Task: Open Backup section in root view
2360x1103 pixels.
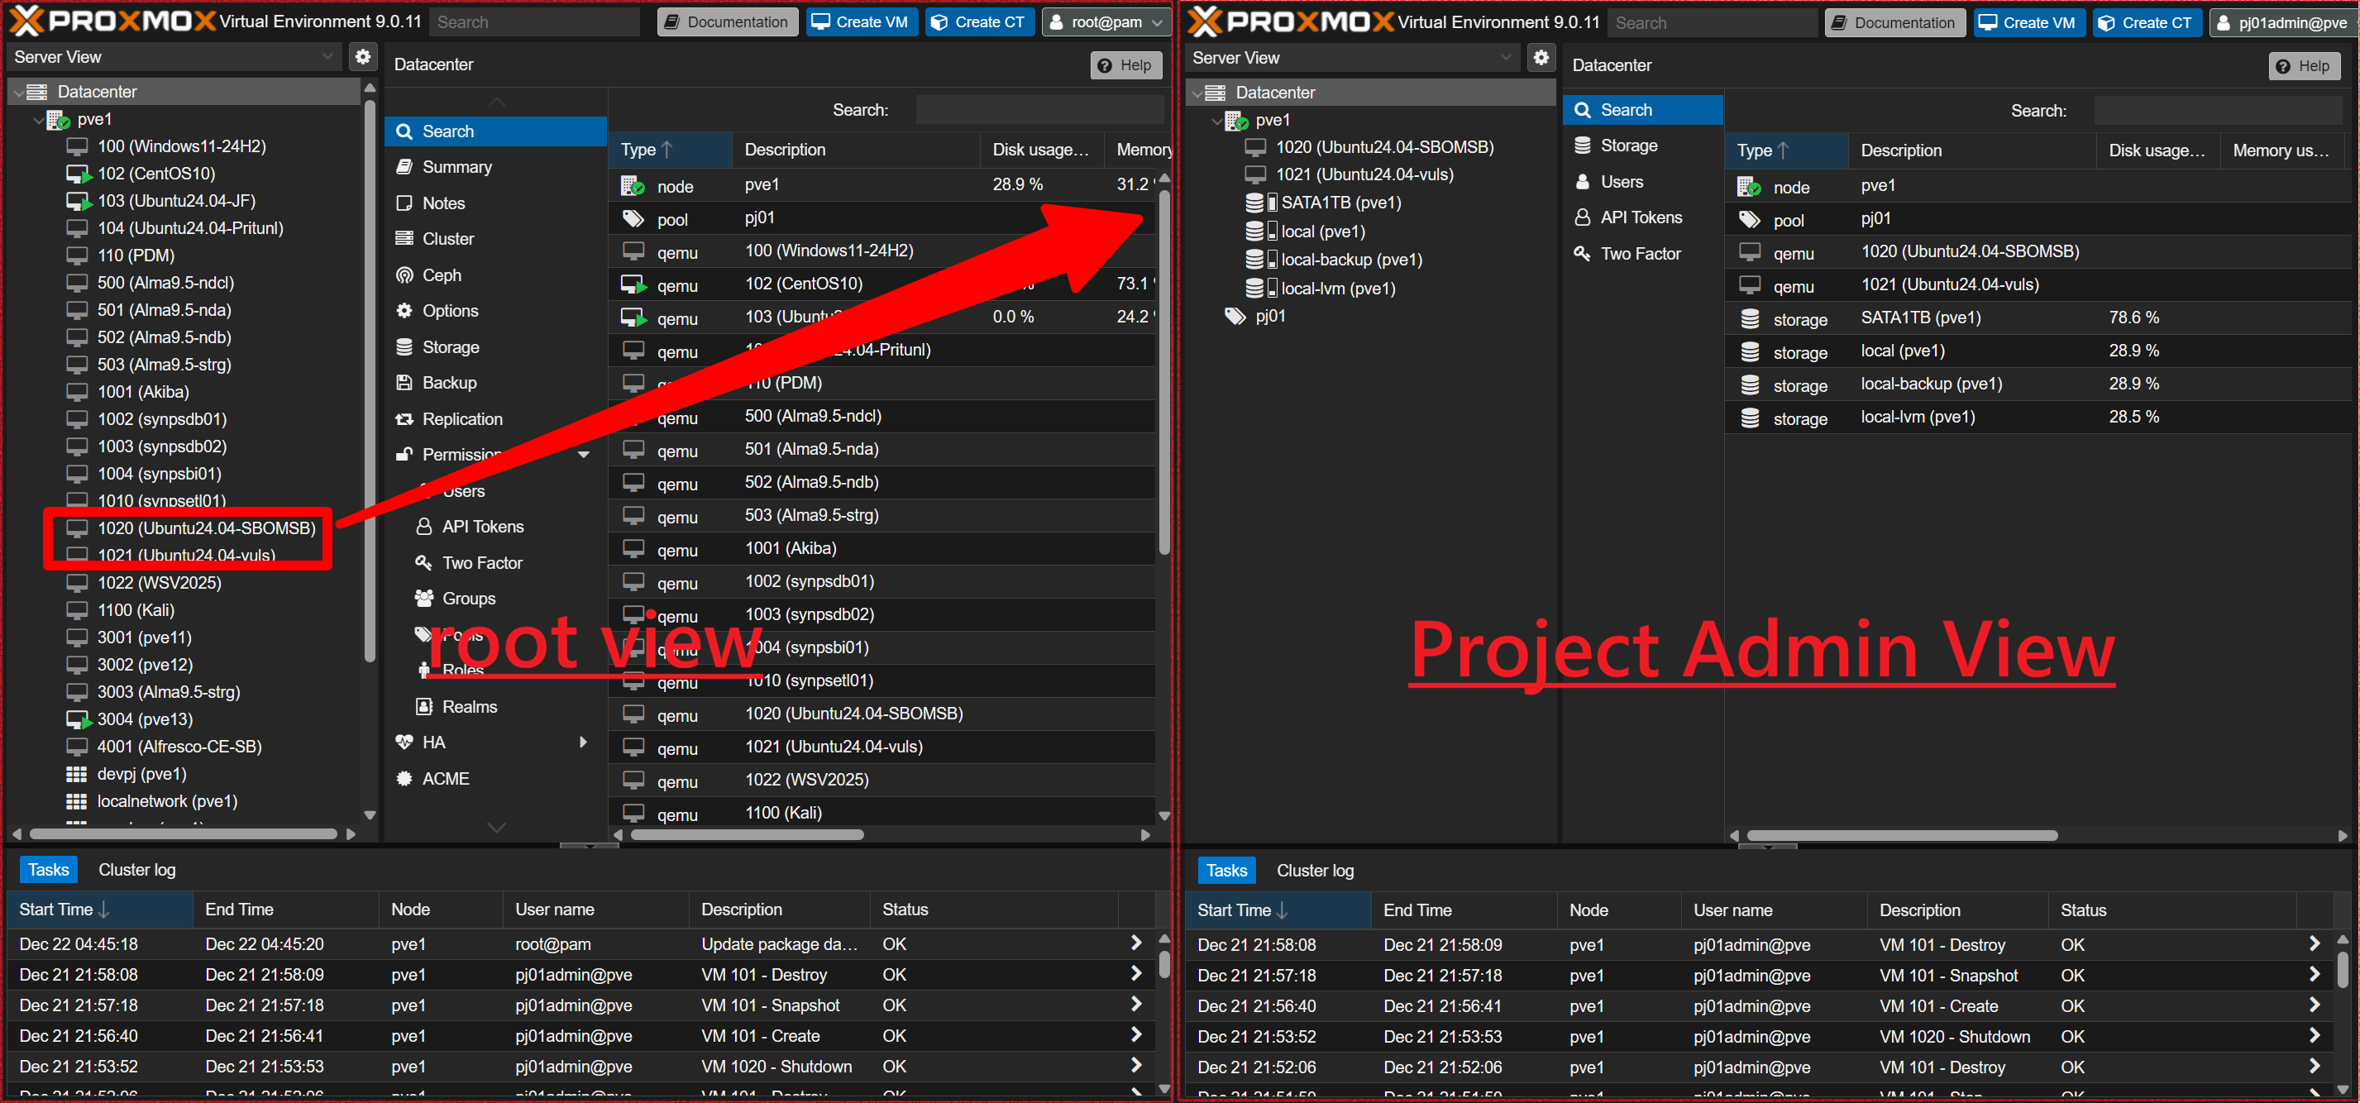Action: click(449, 383)
